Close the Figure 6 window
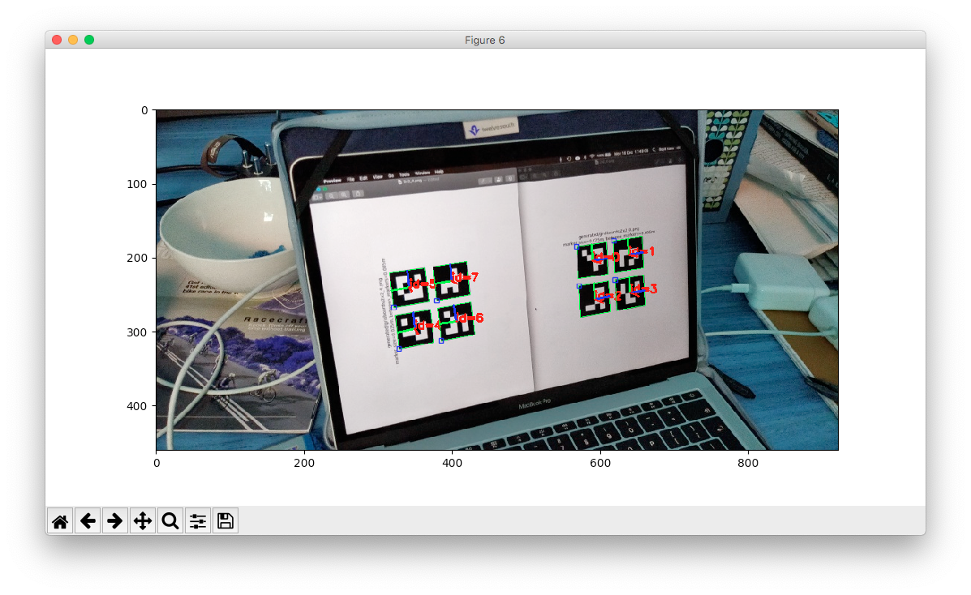 tap(57, 40)
